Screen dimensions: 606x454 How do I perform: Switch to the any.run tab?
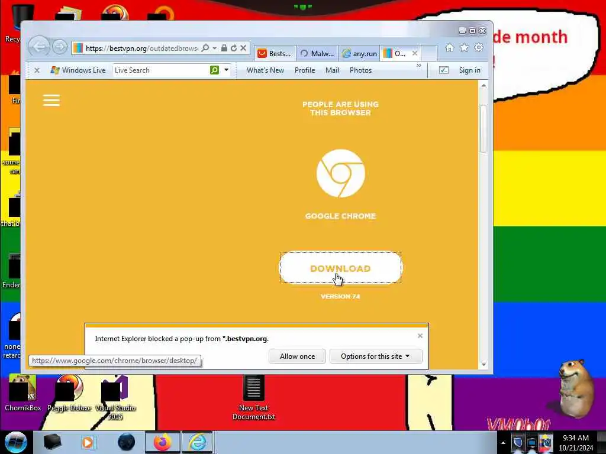[x=360, y=53]
